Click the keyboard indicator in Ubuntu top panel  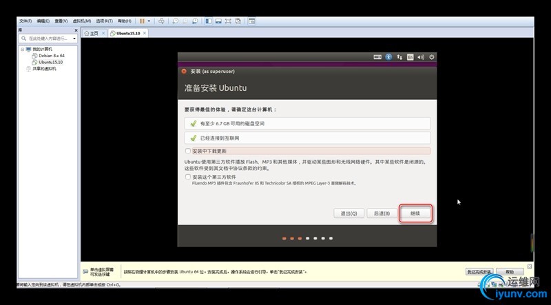(377, 57)
